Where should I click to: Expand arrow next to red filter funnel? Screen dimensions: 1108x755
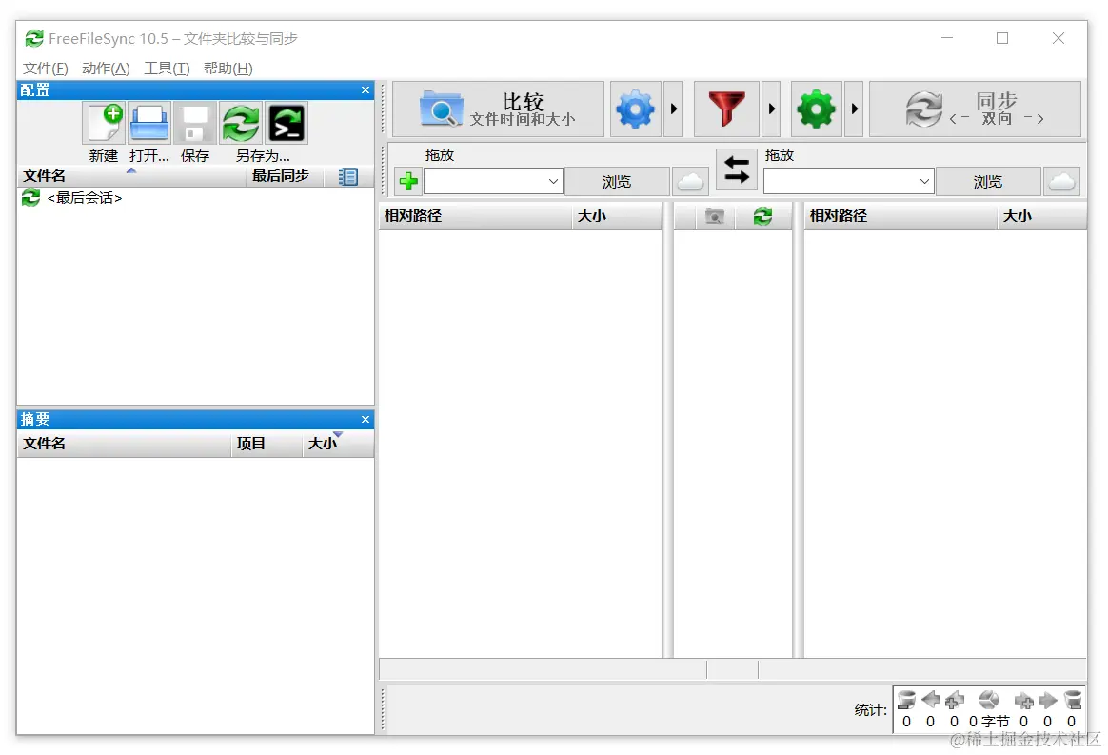pos(771,109)
